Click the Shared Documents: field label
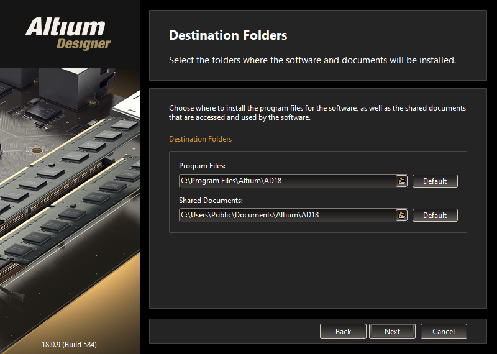 coord(211,201)
